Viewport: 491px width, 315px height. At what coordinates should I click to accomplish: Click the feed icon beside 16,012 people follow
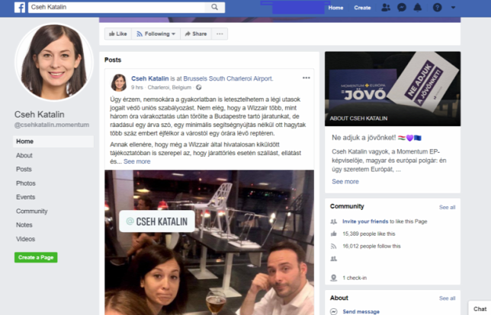(333, 247)
